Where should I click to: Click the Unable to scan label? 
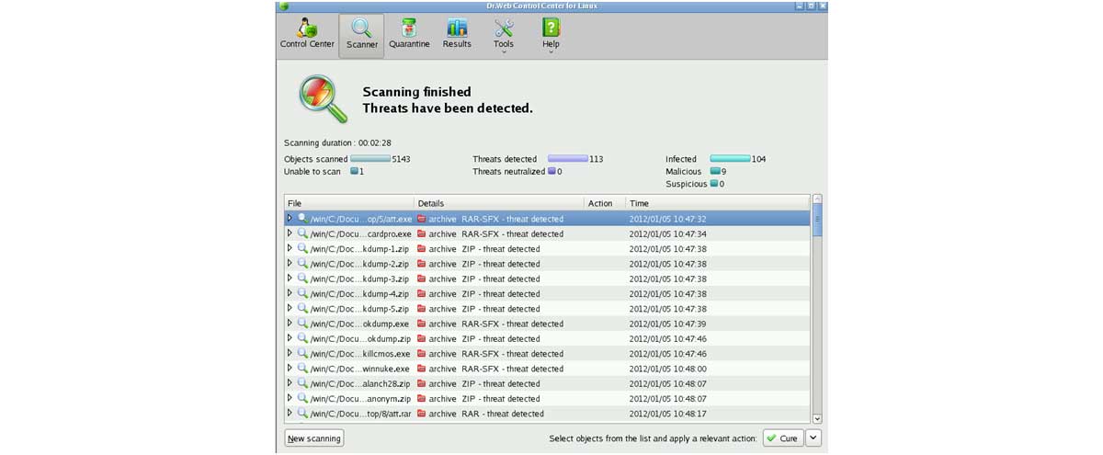[313, 171]
